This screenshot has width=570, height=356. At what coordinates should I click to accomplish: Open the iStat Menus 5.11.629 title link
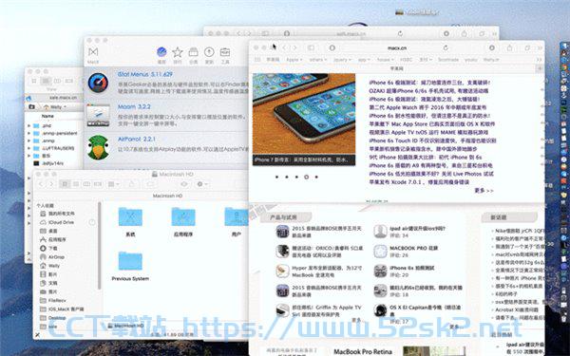(x=145, y=74)
